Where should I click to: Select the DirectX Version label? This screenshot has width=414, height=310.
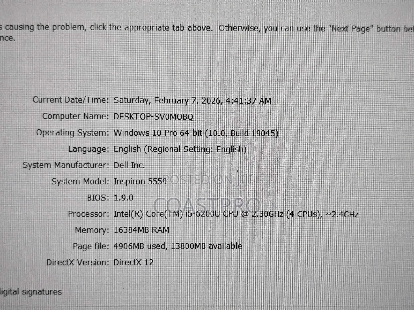coord(78,262)
